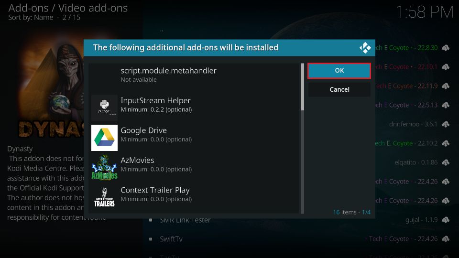Select the InputStream Helper entry
The height and width of the screenshot is (258, 459).
(x=195, y=107)
